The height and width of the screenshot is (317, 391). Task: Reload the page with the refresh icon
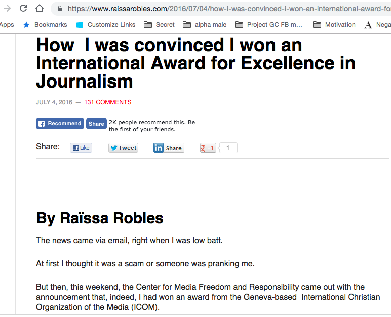23,8
